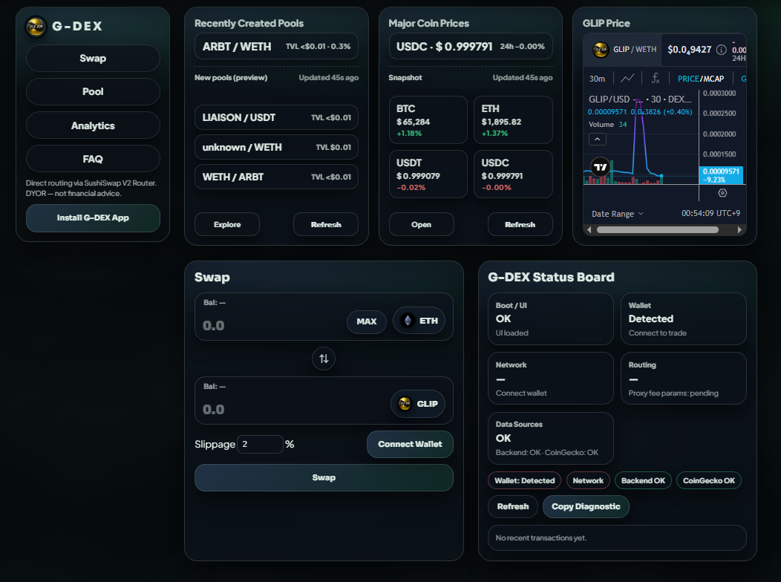Open the Analytics page in sidebar
This screenshot has height=582, width=781.
93,125
